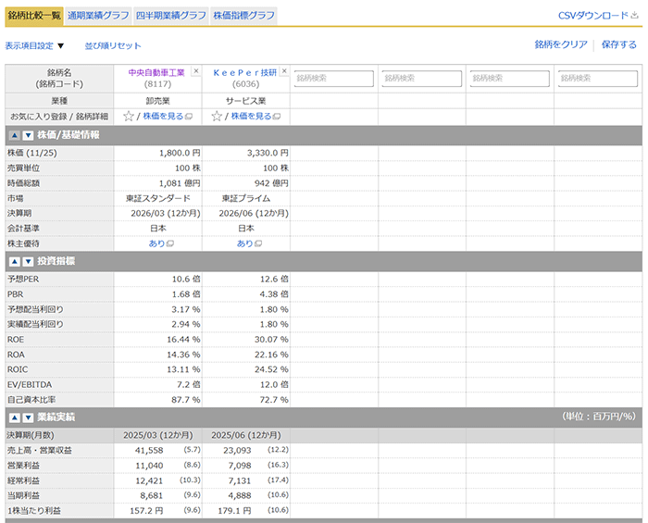
Task: Move 業績実績 section down with arrow
Action: [x=28, y=418]
